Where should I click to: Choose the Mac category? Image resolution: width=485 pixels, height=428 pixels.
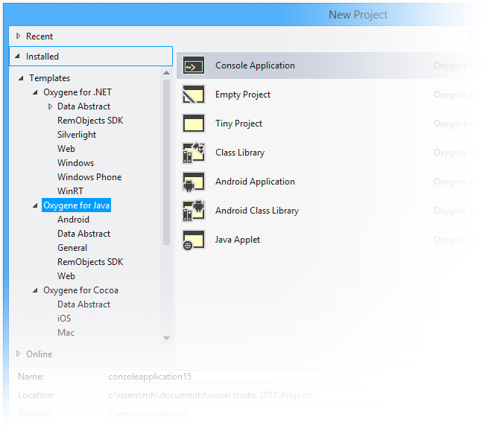click(x=66, y=333)
